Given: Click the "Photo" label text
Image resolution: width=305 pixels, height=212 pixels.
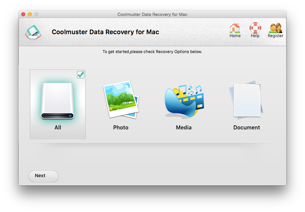Looking at the screenshot, I should [121, 127].
